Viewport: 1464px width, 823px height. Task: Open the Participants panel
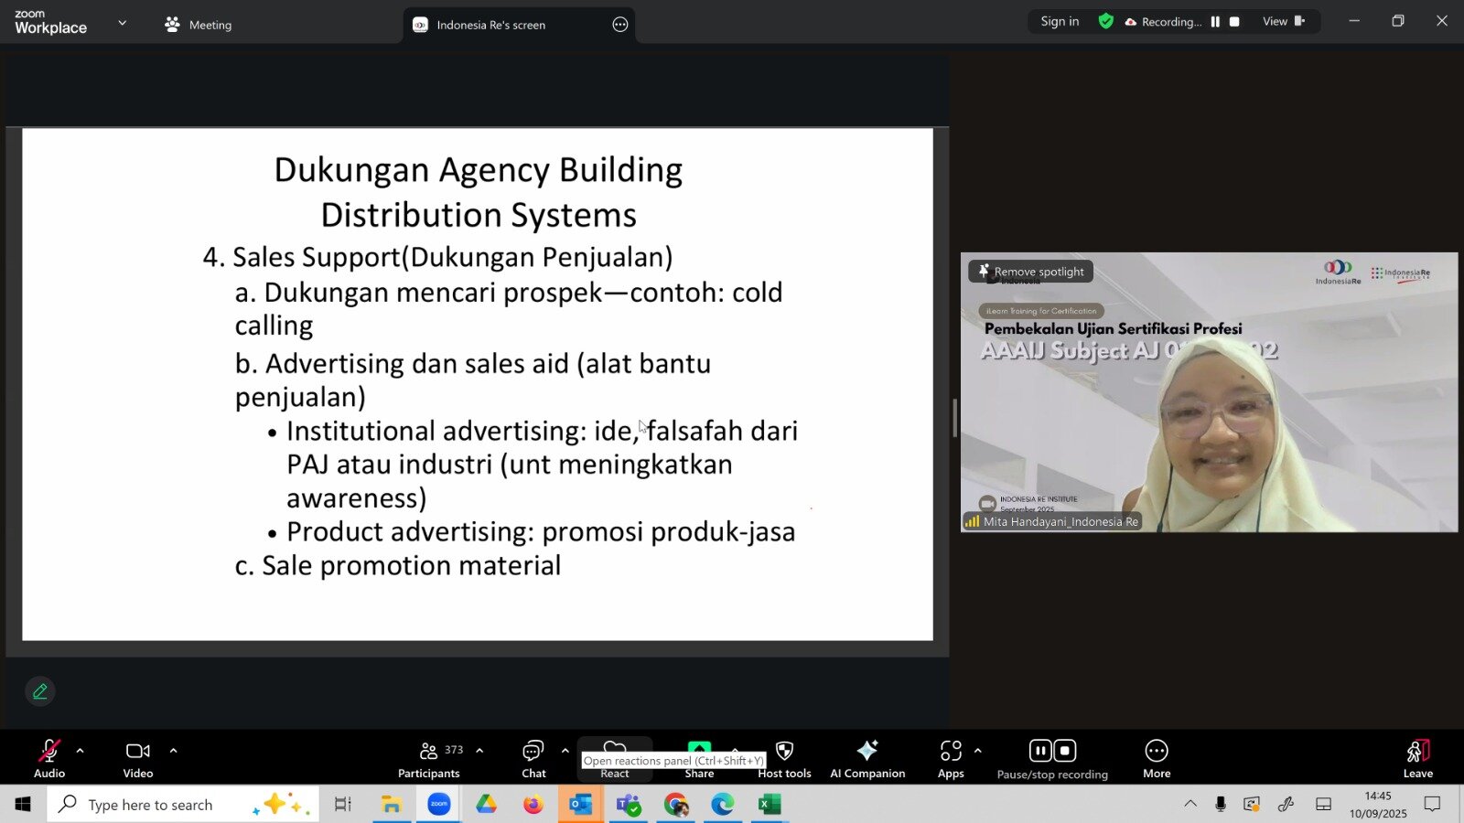pyautogui.click(x=429, y=759)
